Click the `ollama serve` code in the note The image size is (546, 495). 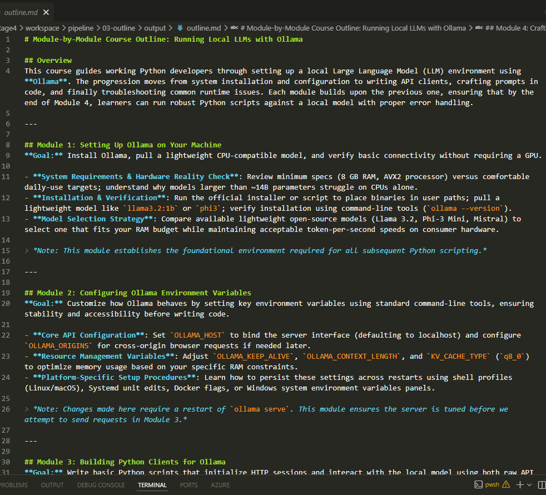(260, 409)
